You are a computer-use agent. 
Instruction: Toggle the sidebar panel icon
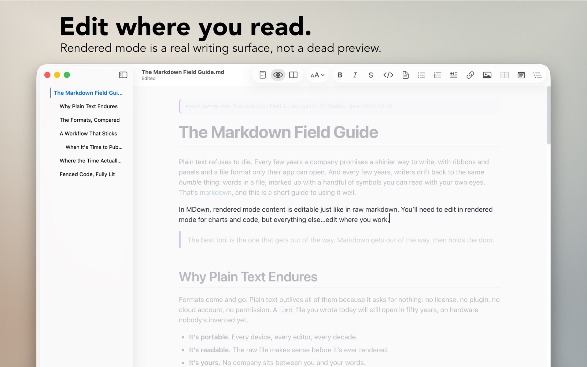(123, 75)
